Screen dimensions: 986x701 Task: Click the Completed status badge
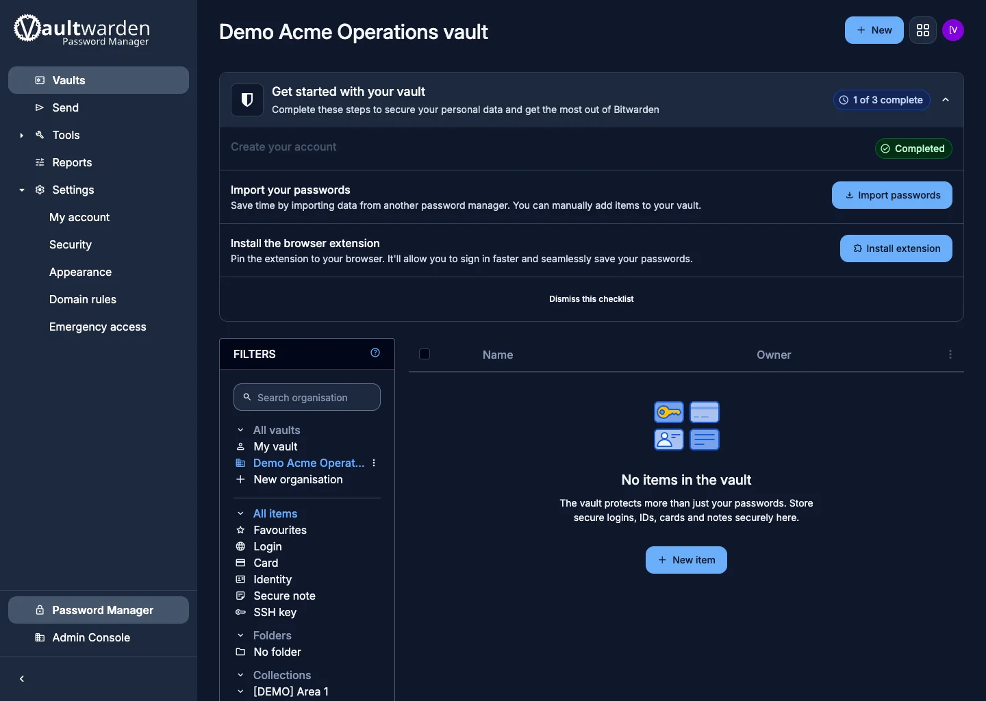tap(913, 149)
